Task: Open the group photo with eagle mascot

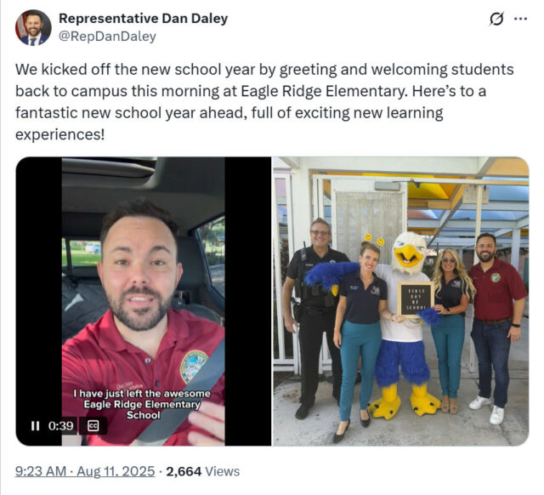Action: click(x=400, y=301)
